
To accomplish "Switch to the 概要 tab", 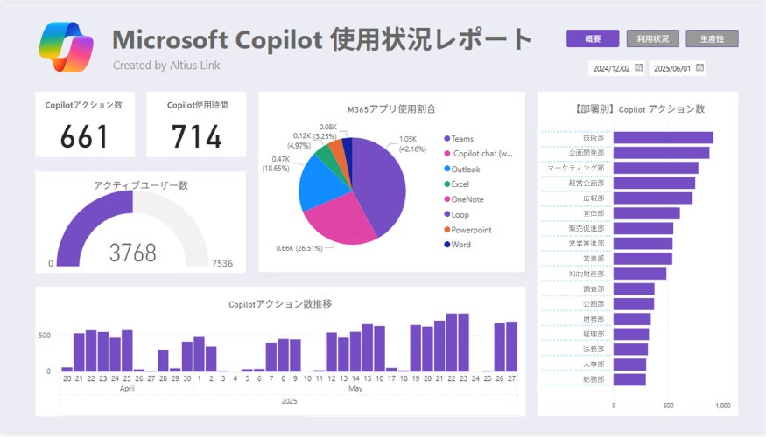I will (x=593, y=38).
